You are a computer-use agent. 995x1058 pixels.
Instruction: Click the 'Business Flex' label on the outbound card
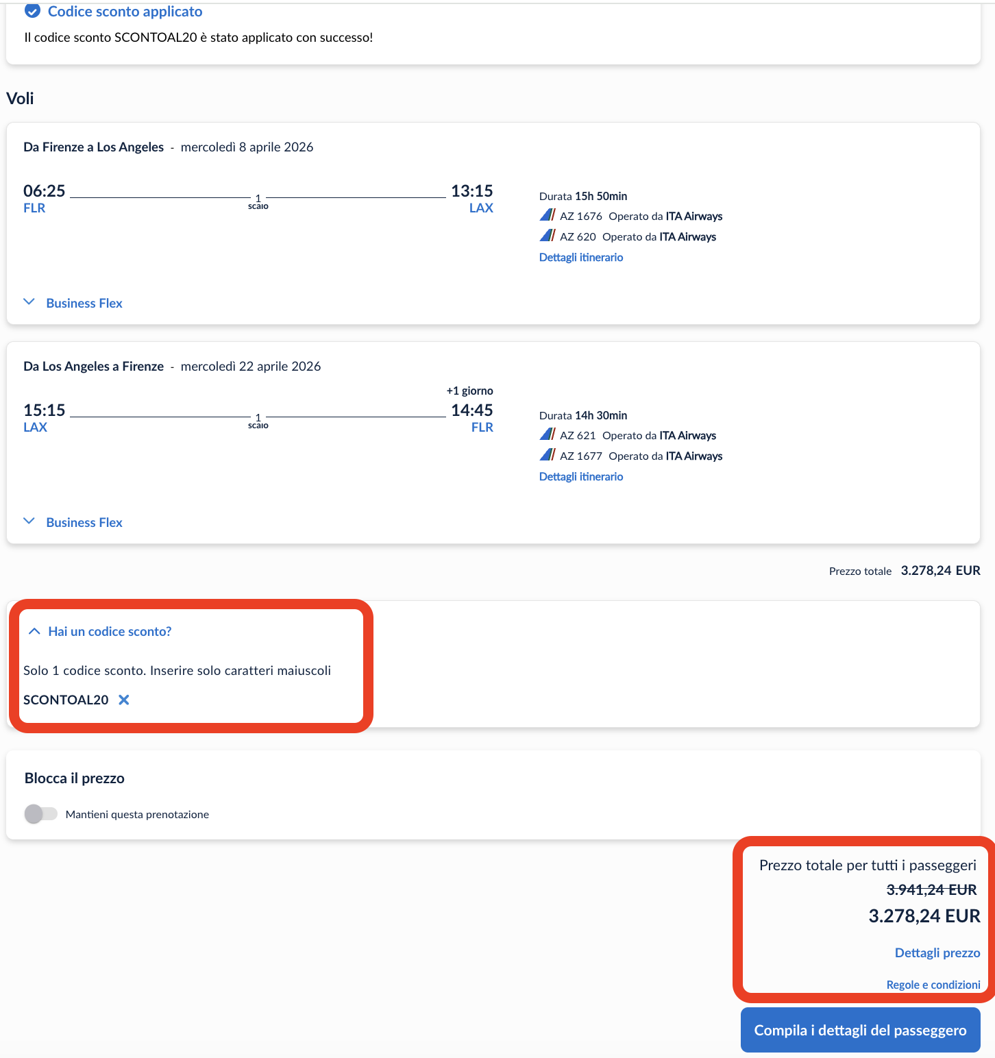coord(84,302)
